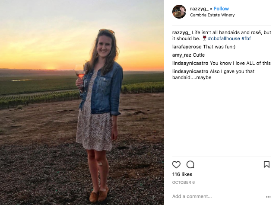Focus the Add a comment field
279x205 pixels.
(218, 196)
